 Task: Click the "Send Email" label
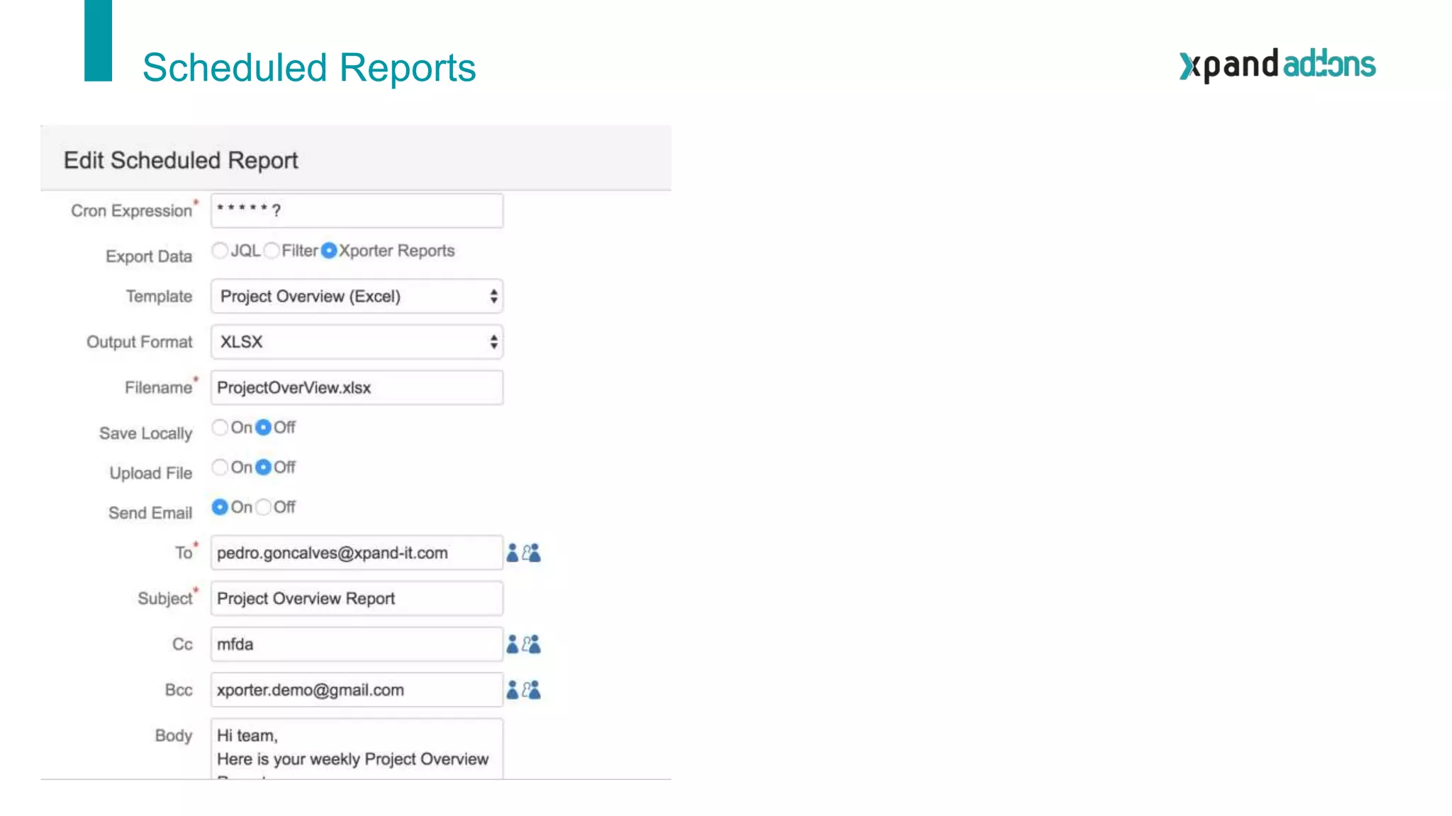click(150, 513)
